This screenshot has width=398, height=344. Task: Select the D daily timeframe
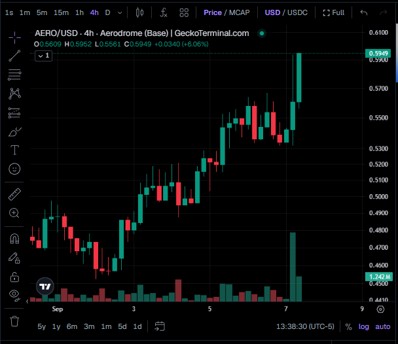[107, 12]
